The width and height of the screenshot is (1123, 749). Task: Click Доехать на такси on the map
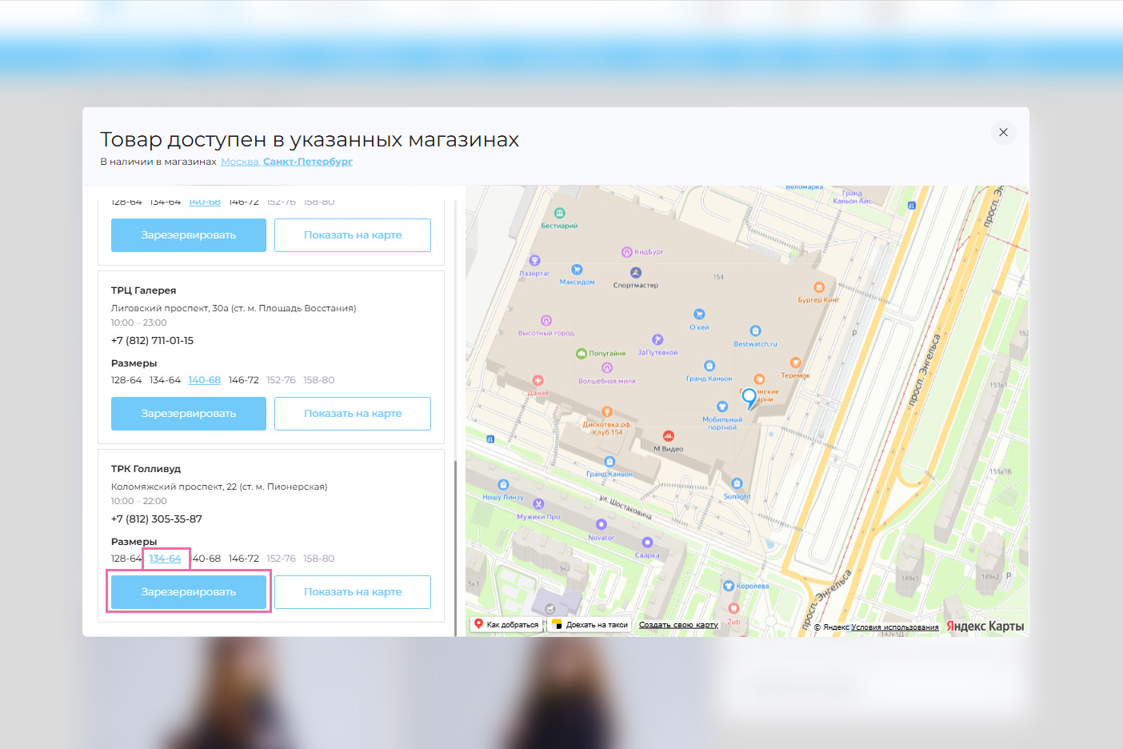point(590,625)
